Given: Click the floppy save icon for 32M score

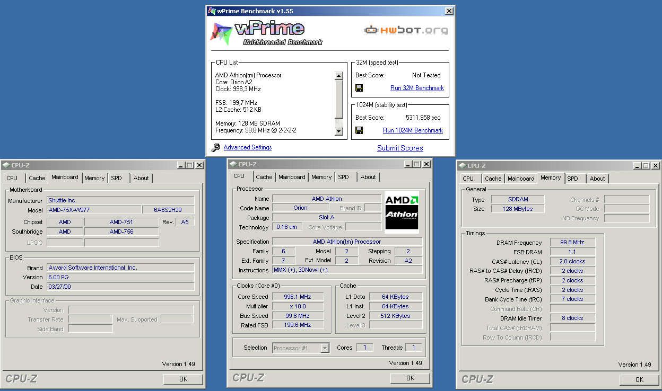Looking at the screenshot, I should (359, 88).
